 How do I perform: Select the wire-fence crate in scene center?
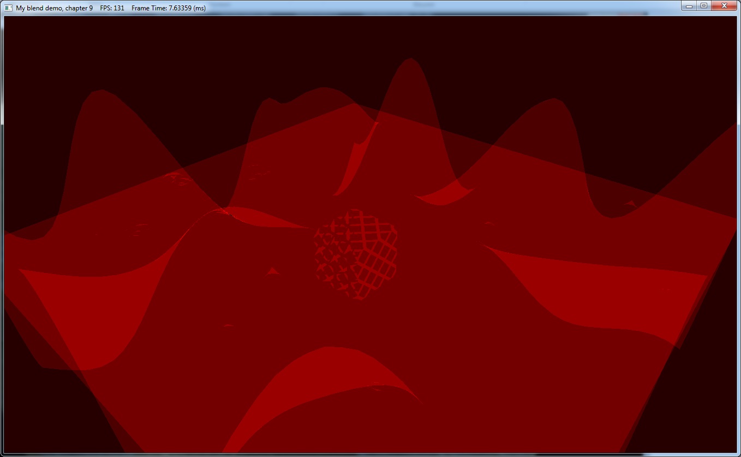click(356, 253)
